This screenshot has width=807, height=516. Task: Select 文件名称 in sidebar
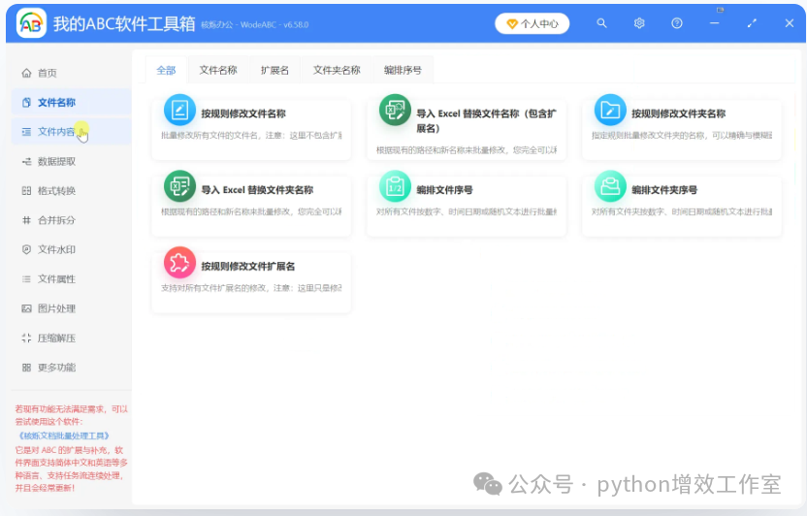(x=71, y=103)
